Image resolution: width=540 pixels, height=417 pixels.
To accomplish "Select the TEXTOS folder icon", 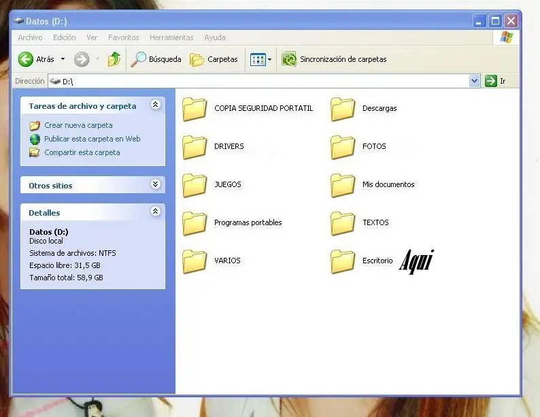I will 343,224.
